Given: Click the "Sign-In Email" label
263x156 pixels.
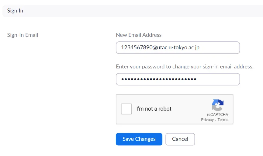Looking at the screenshot, I should coord(22,35).
